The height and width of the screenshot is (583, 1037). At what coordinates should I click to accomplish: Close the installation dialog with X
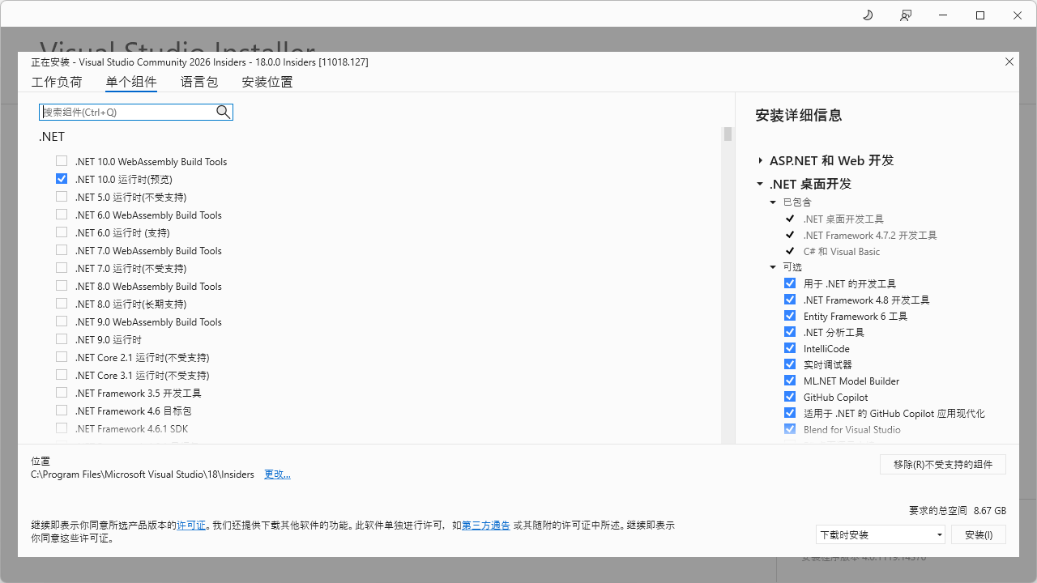1009,62
